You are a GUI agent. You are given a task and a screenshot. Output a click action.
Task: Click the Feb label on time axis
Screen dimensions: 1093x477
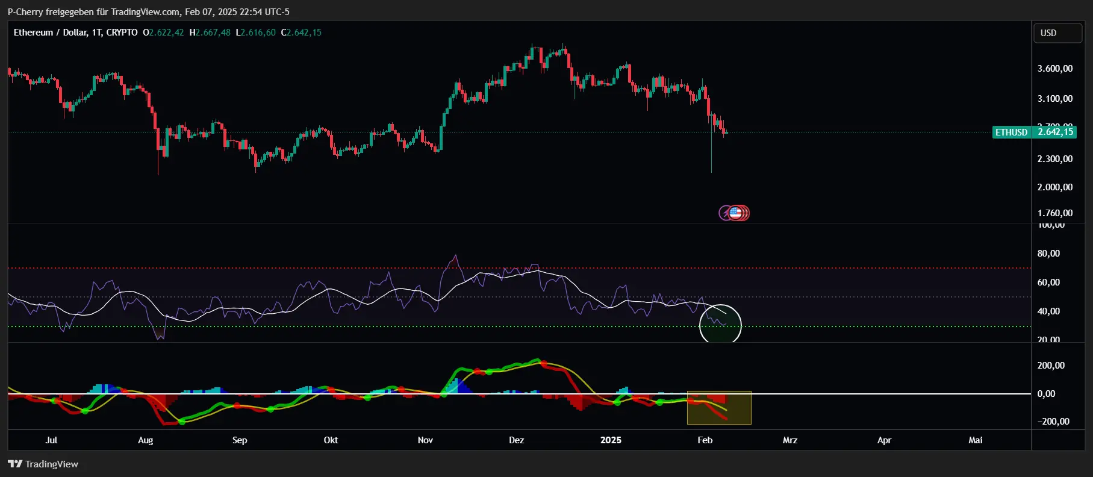point(705,440)
